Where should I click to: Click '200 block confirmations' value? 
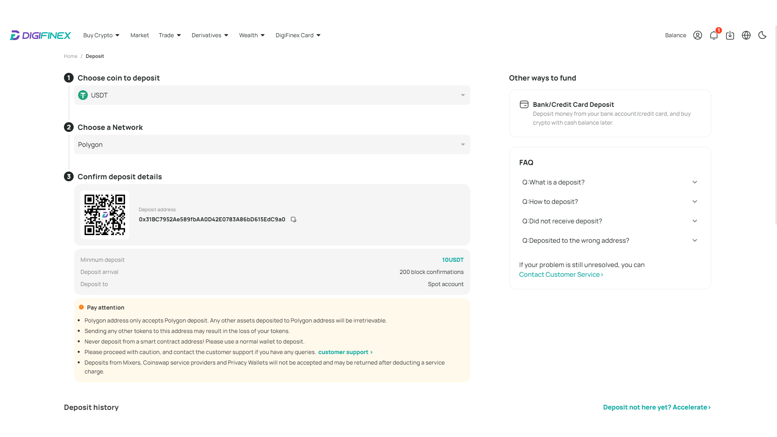click(x=431, y=272)
